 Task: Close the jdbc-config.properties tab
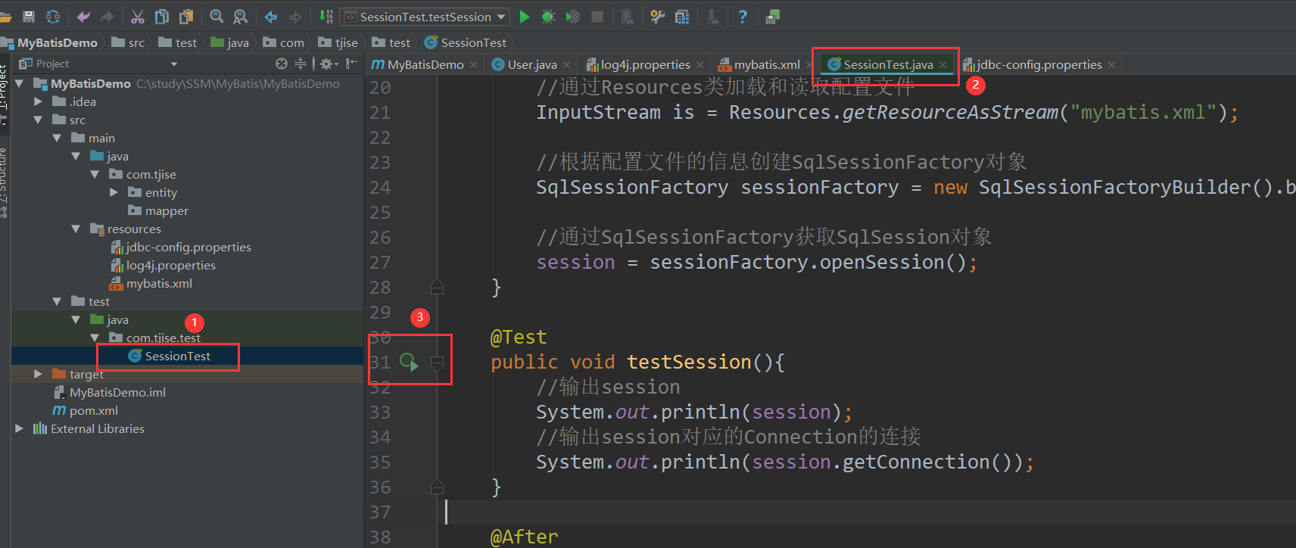point(1111,65)
